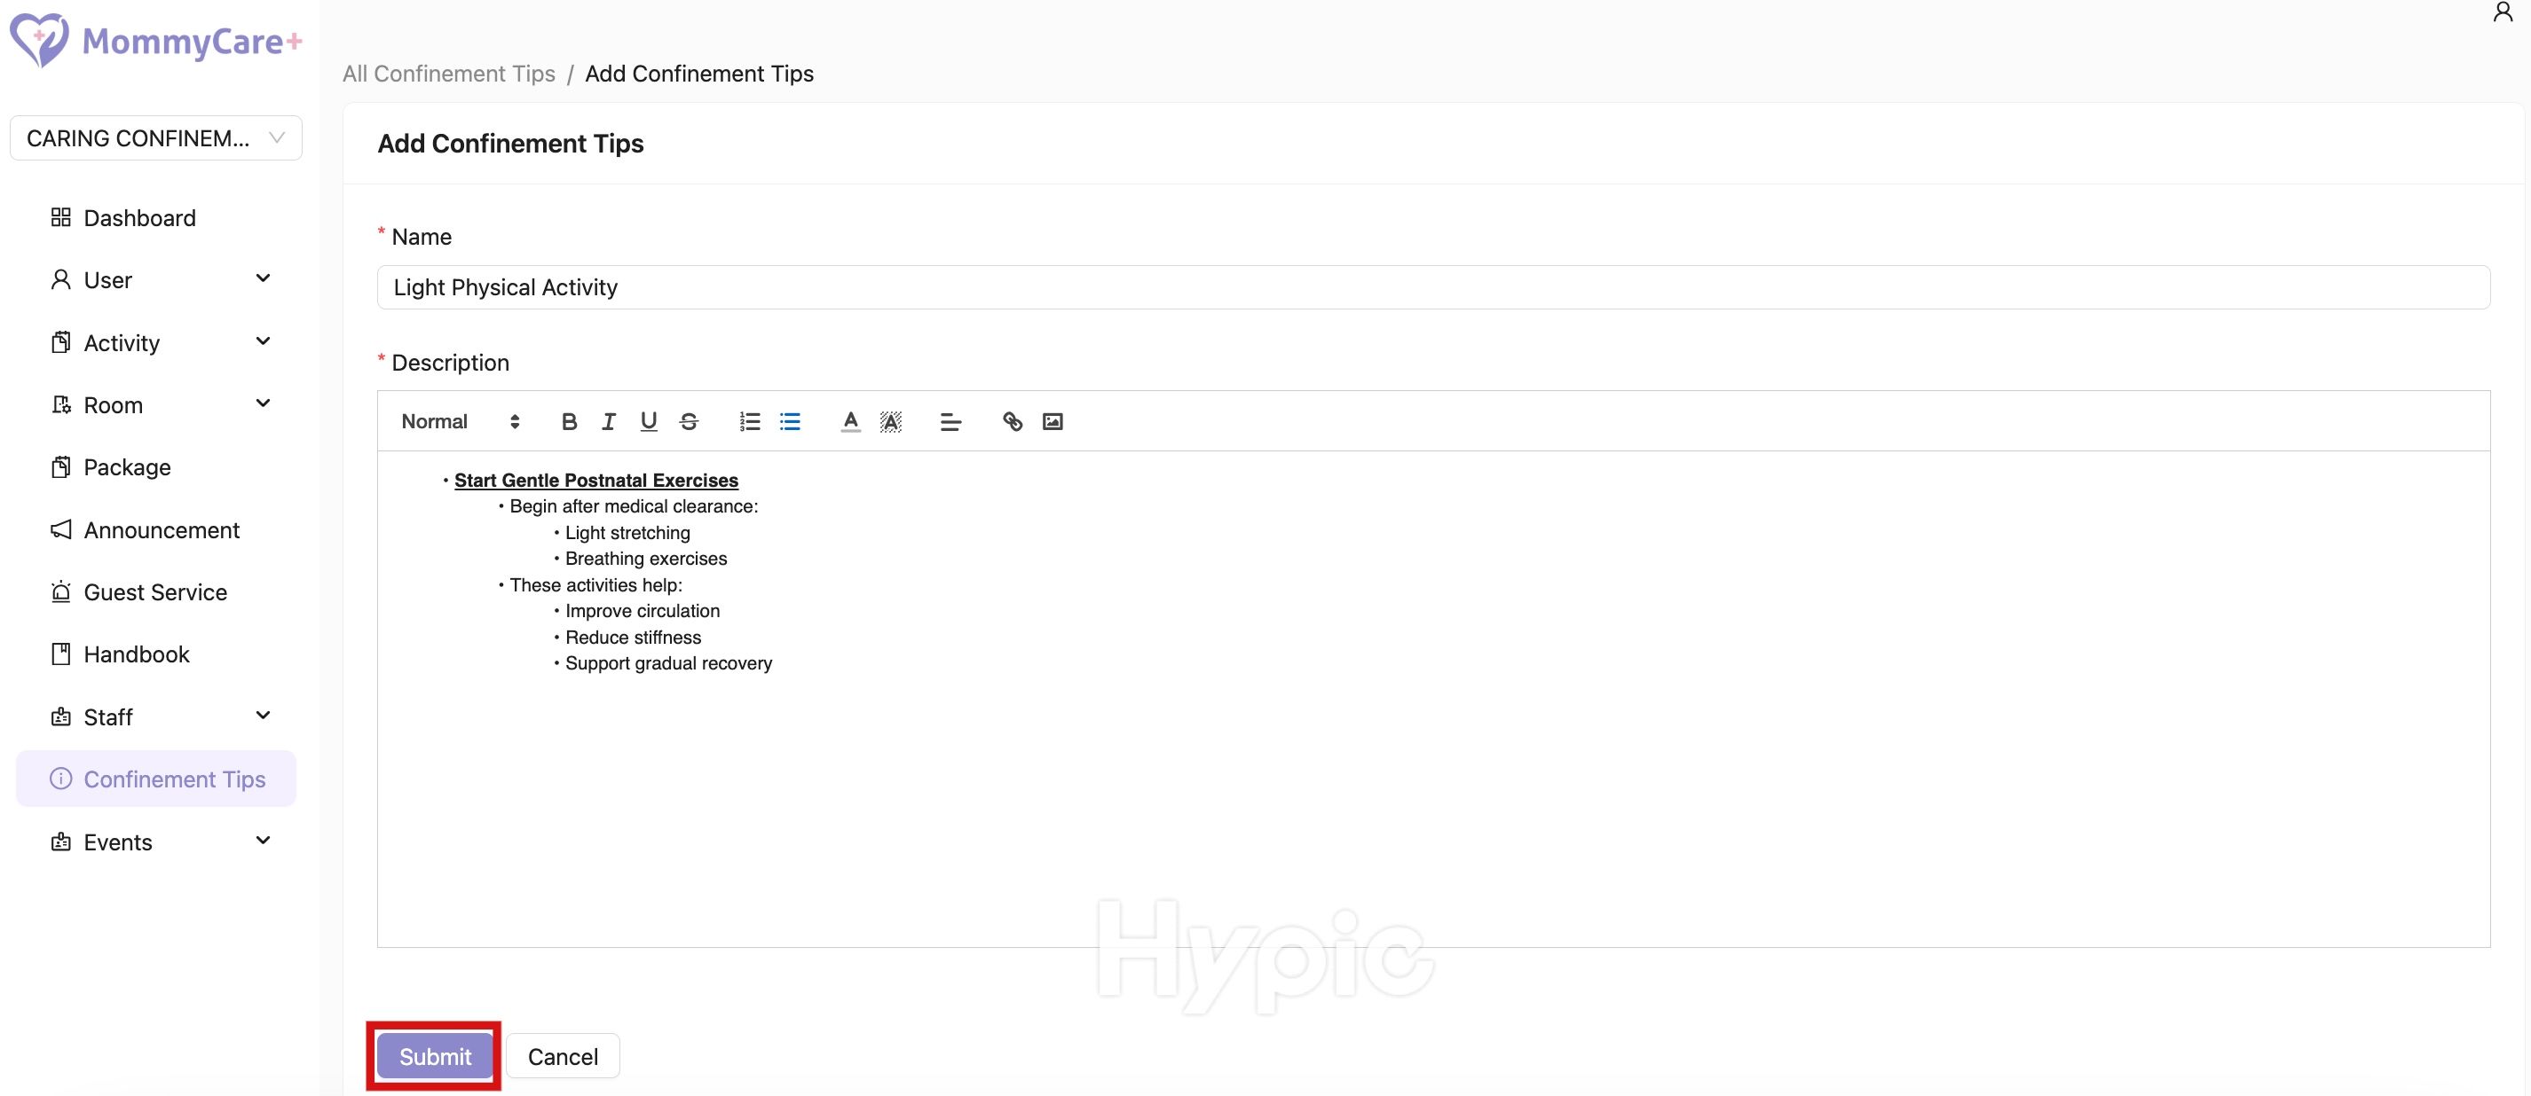
Task: Open the text background highlight picker
Action: [x=890, y=421]
